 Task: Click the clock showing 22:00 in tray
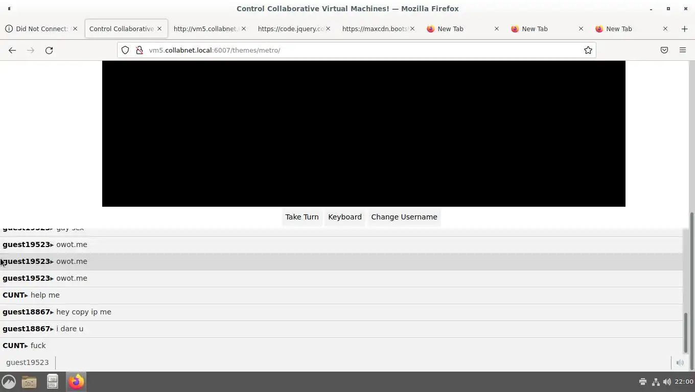pyautogui.click(x=684, y=381)
